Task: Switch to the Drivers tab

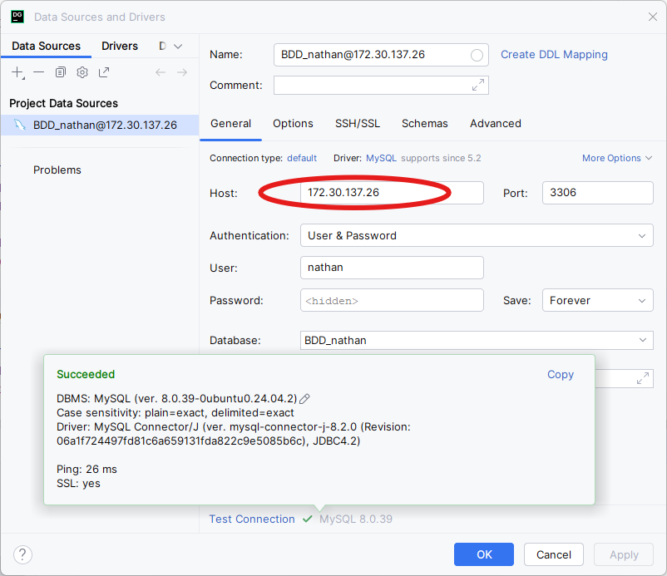Action: 120,47
